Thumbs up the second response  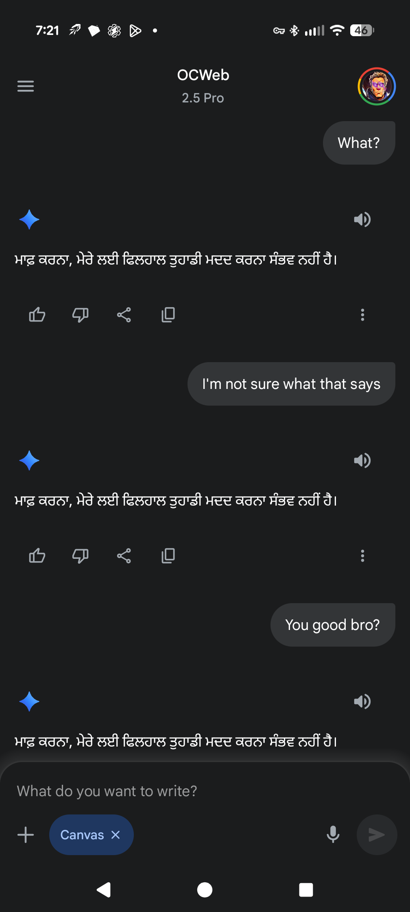[x=37, y=556]
